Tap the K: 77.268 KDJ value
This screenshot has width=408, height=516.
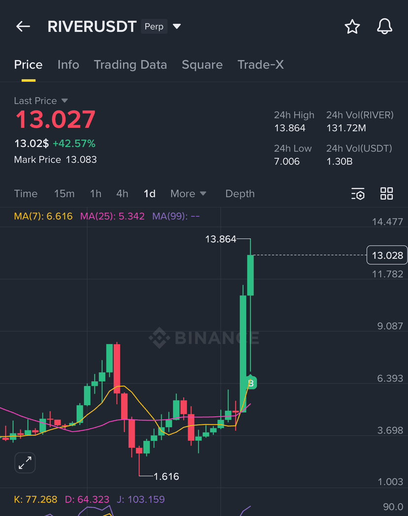click(35, 499)
